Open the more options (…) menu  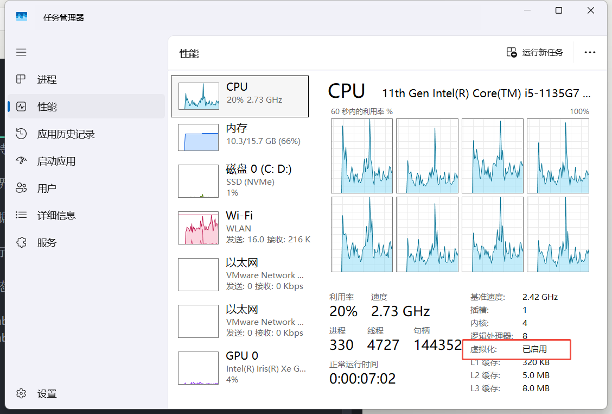(590, 52)
